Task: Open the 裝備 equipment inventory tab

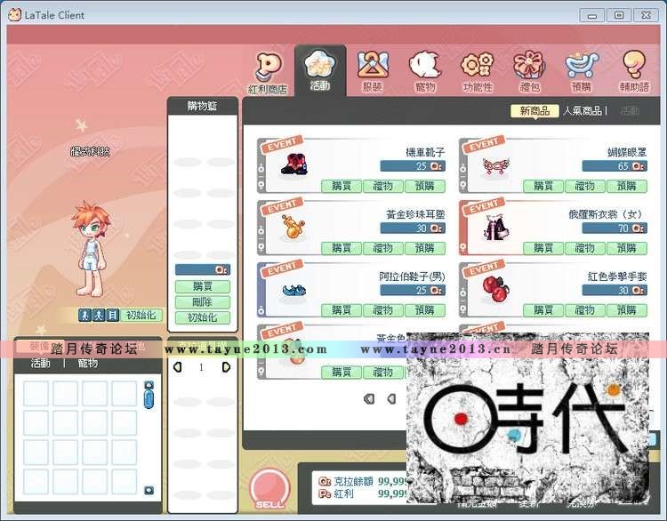Action: tap(40, 346)
